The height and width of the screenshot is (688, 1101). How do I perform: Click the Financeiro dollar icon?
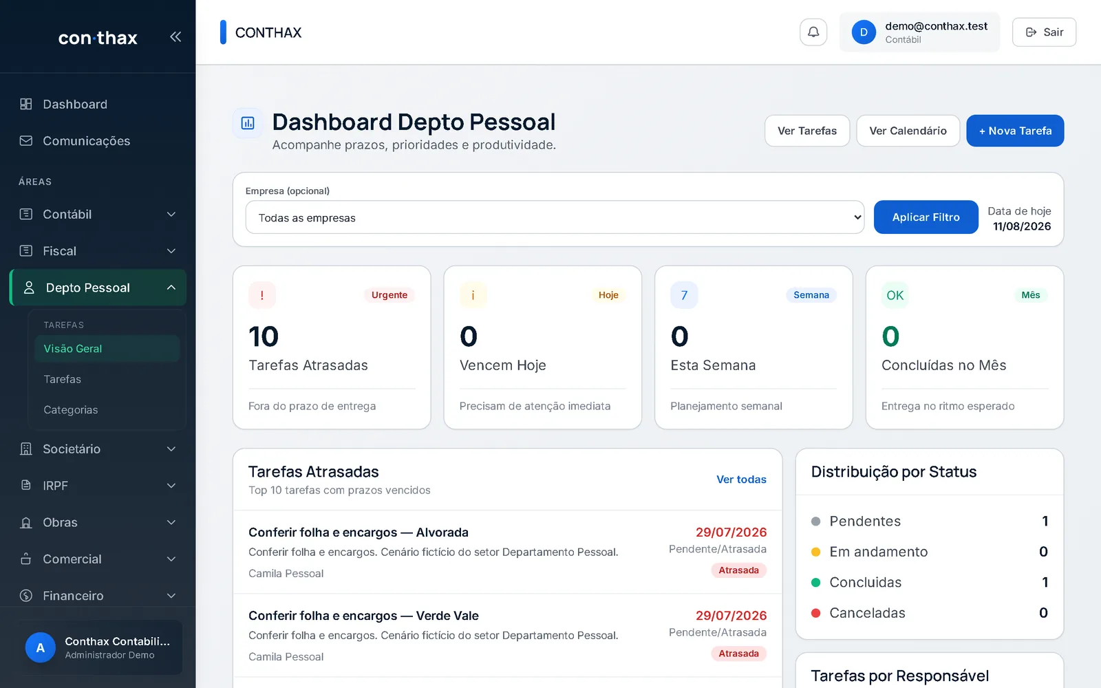point(26,595)
